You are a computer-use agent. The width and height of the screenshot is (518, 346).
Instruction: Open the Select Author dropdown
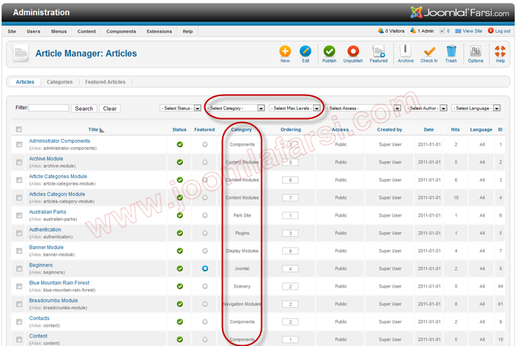click(427, 108)
